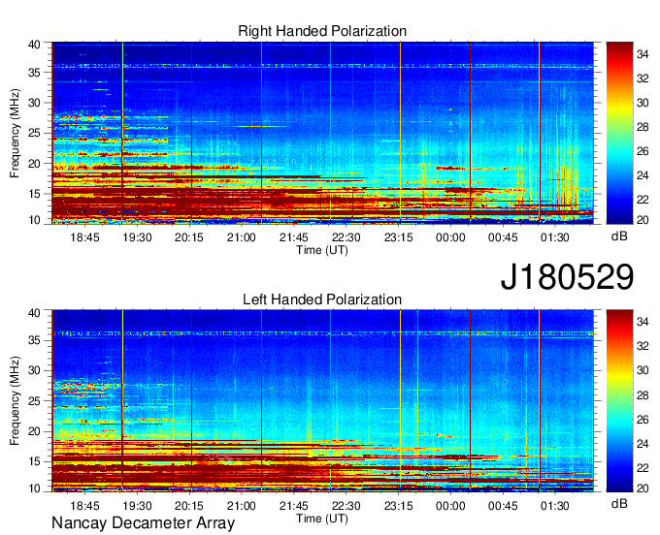Click the 35 MHz tick on the top plot
Image resolution: width=660 pixels, height=535 pixels.
[x=34, y=73]
